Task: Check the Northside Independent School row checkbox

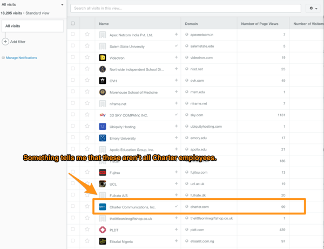Action: tap(73, 68)
